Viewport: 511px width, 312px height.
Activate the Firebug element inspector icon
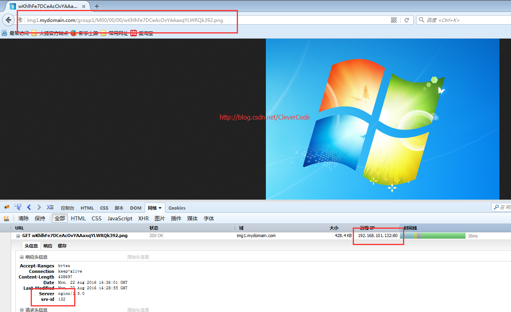coord(18,207)
